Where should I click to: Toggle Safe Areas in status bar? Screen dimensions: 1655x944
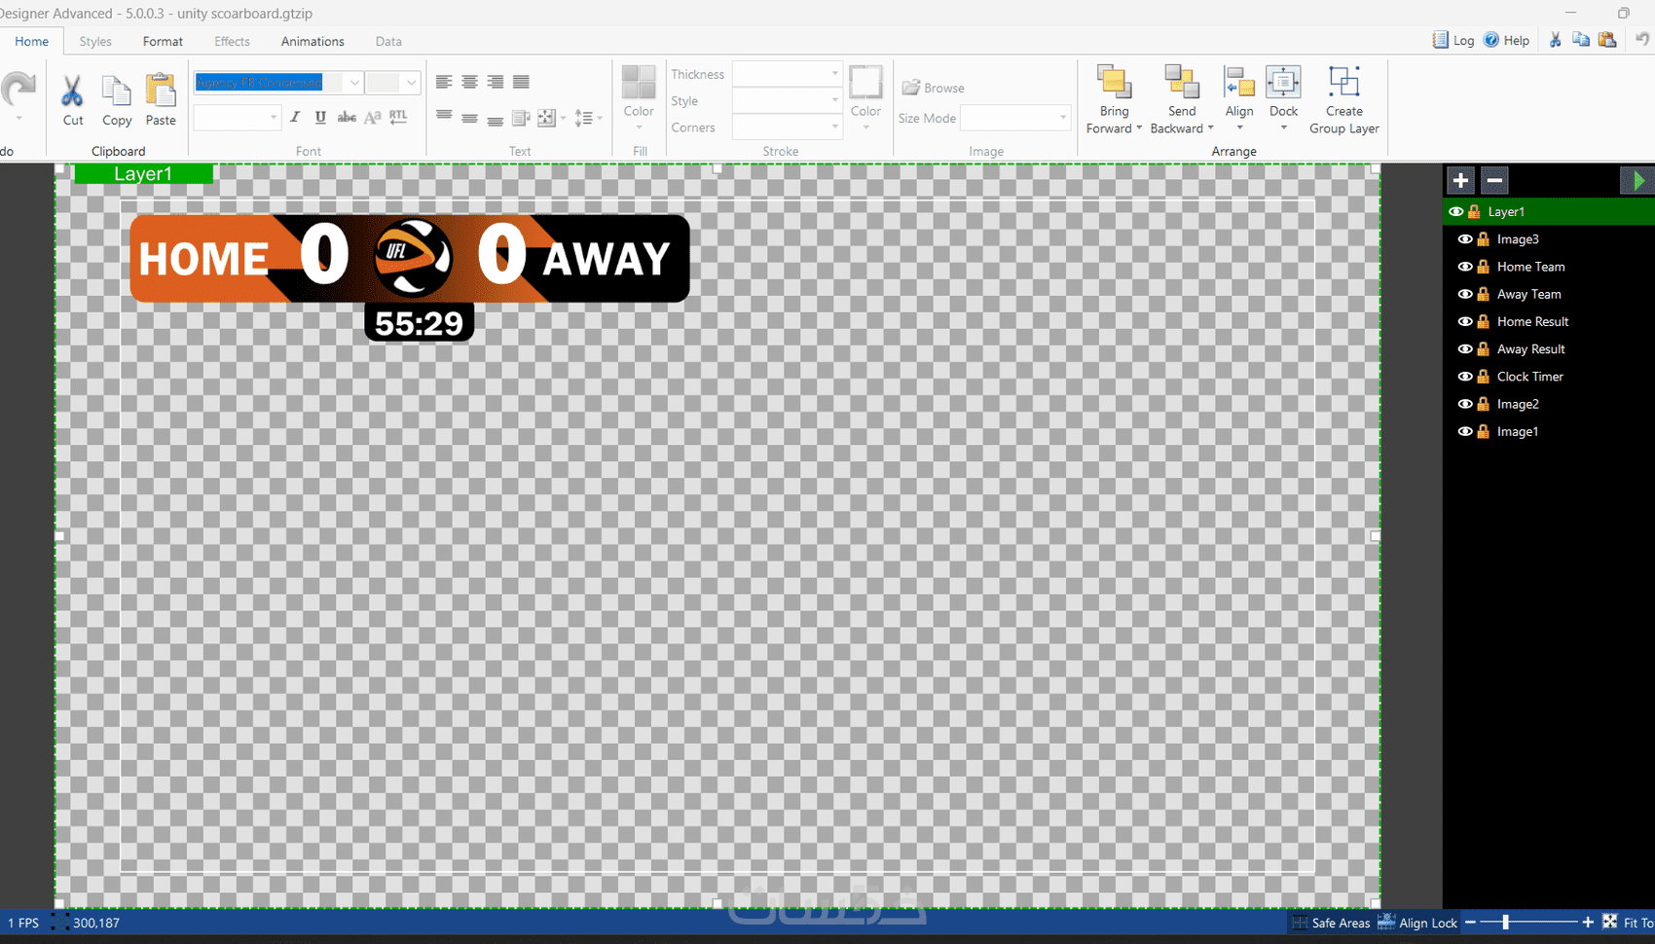[x=1331, y=923]
